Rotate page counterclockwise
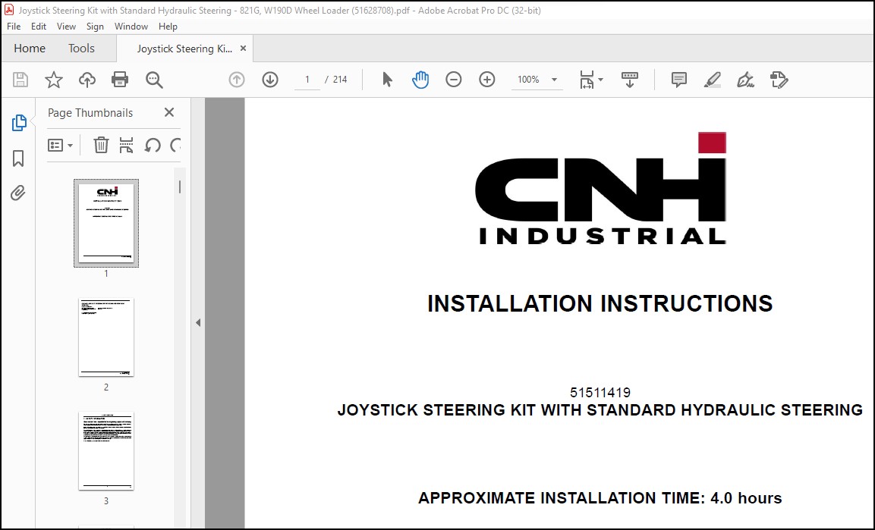Viewport: 875px width, 530px height. (153, 146)
